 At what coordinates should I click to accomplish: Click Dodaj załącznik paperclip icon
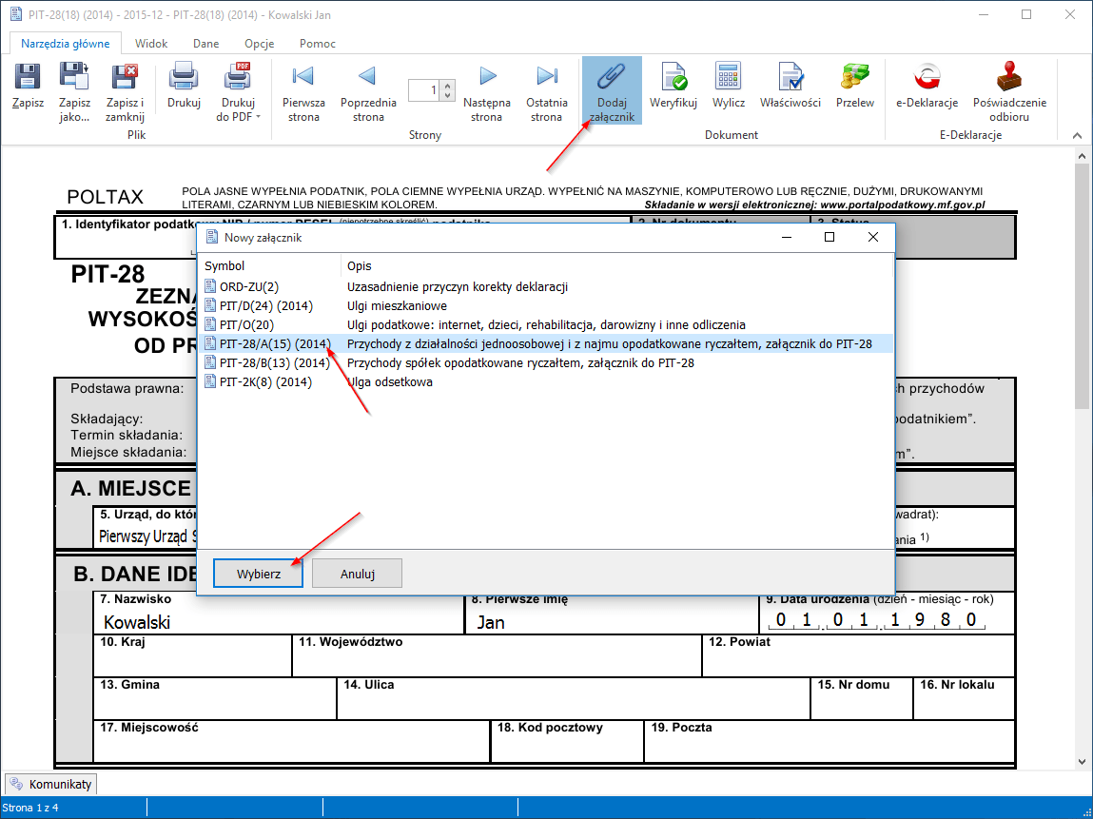click(611, 77)
